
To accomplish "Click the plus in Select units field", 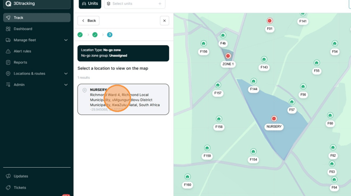I will [x=160, y=4].
